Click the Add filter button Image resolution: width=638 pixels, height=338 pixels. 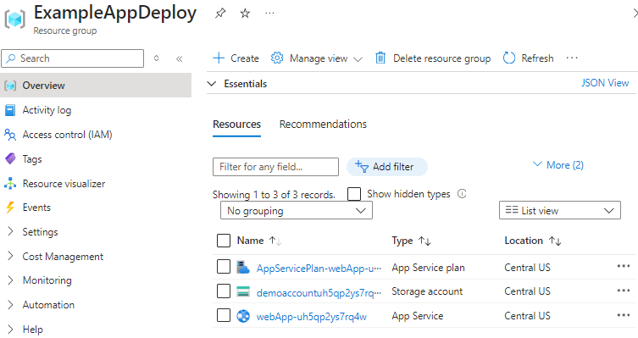pos(387,167)
